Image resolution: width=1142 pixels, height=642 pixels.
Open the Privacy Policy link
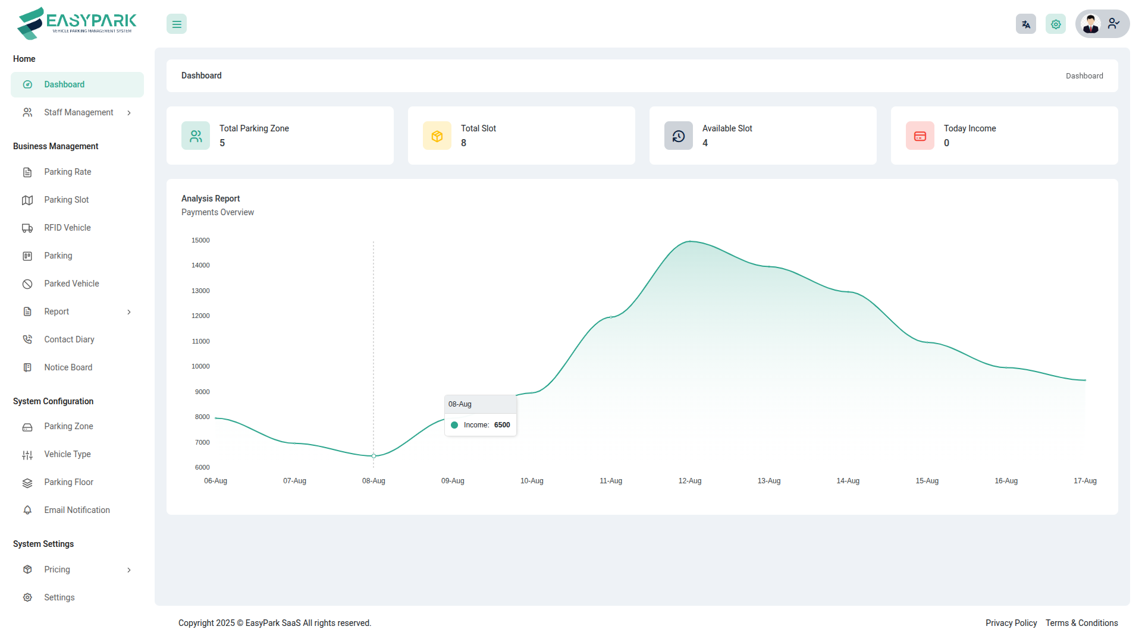pyautogui.click(x=1011, y=623)
